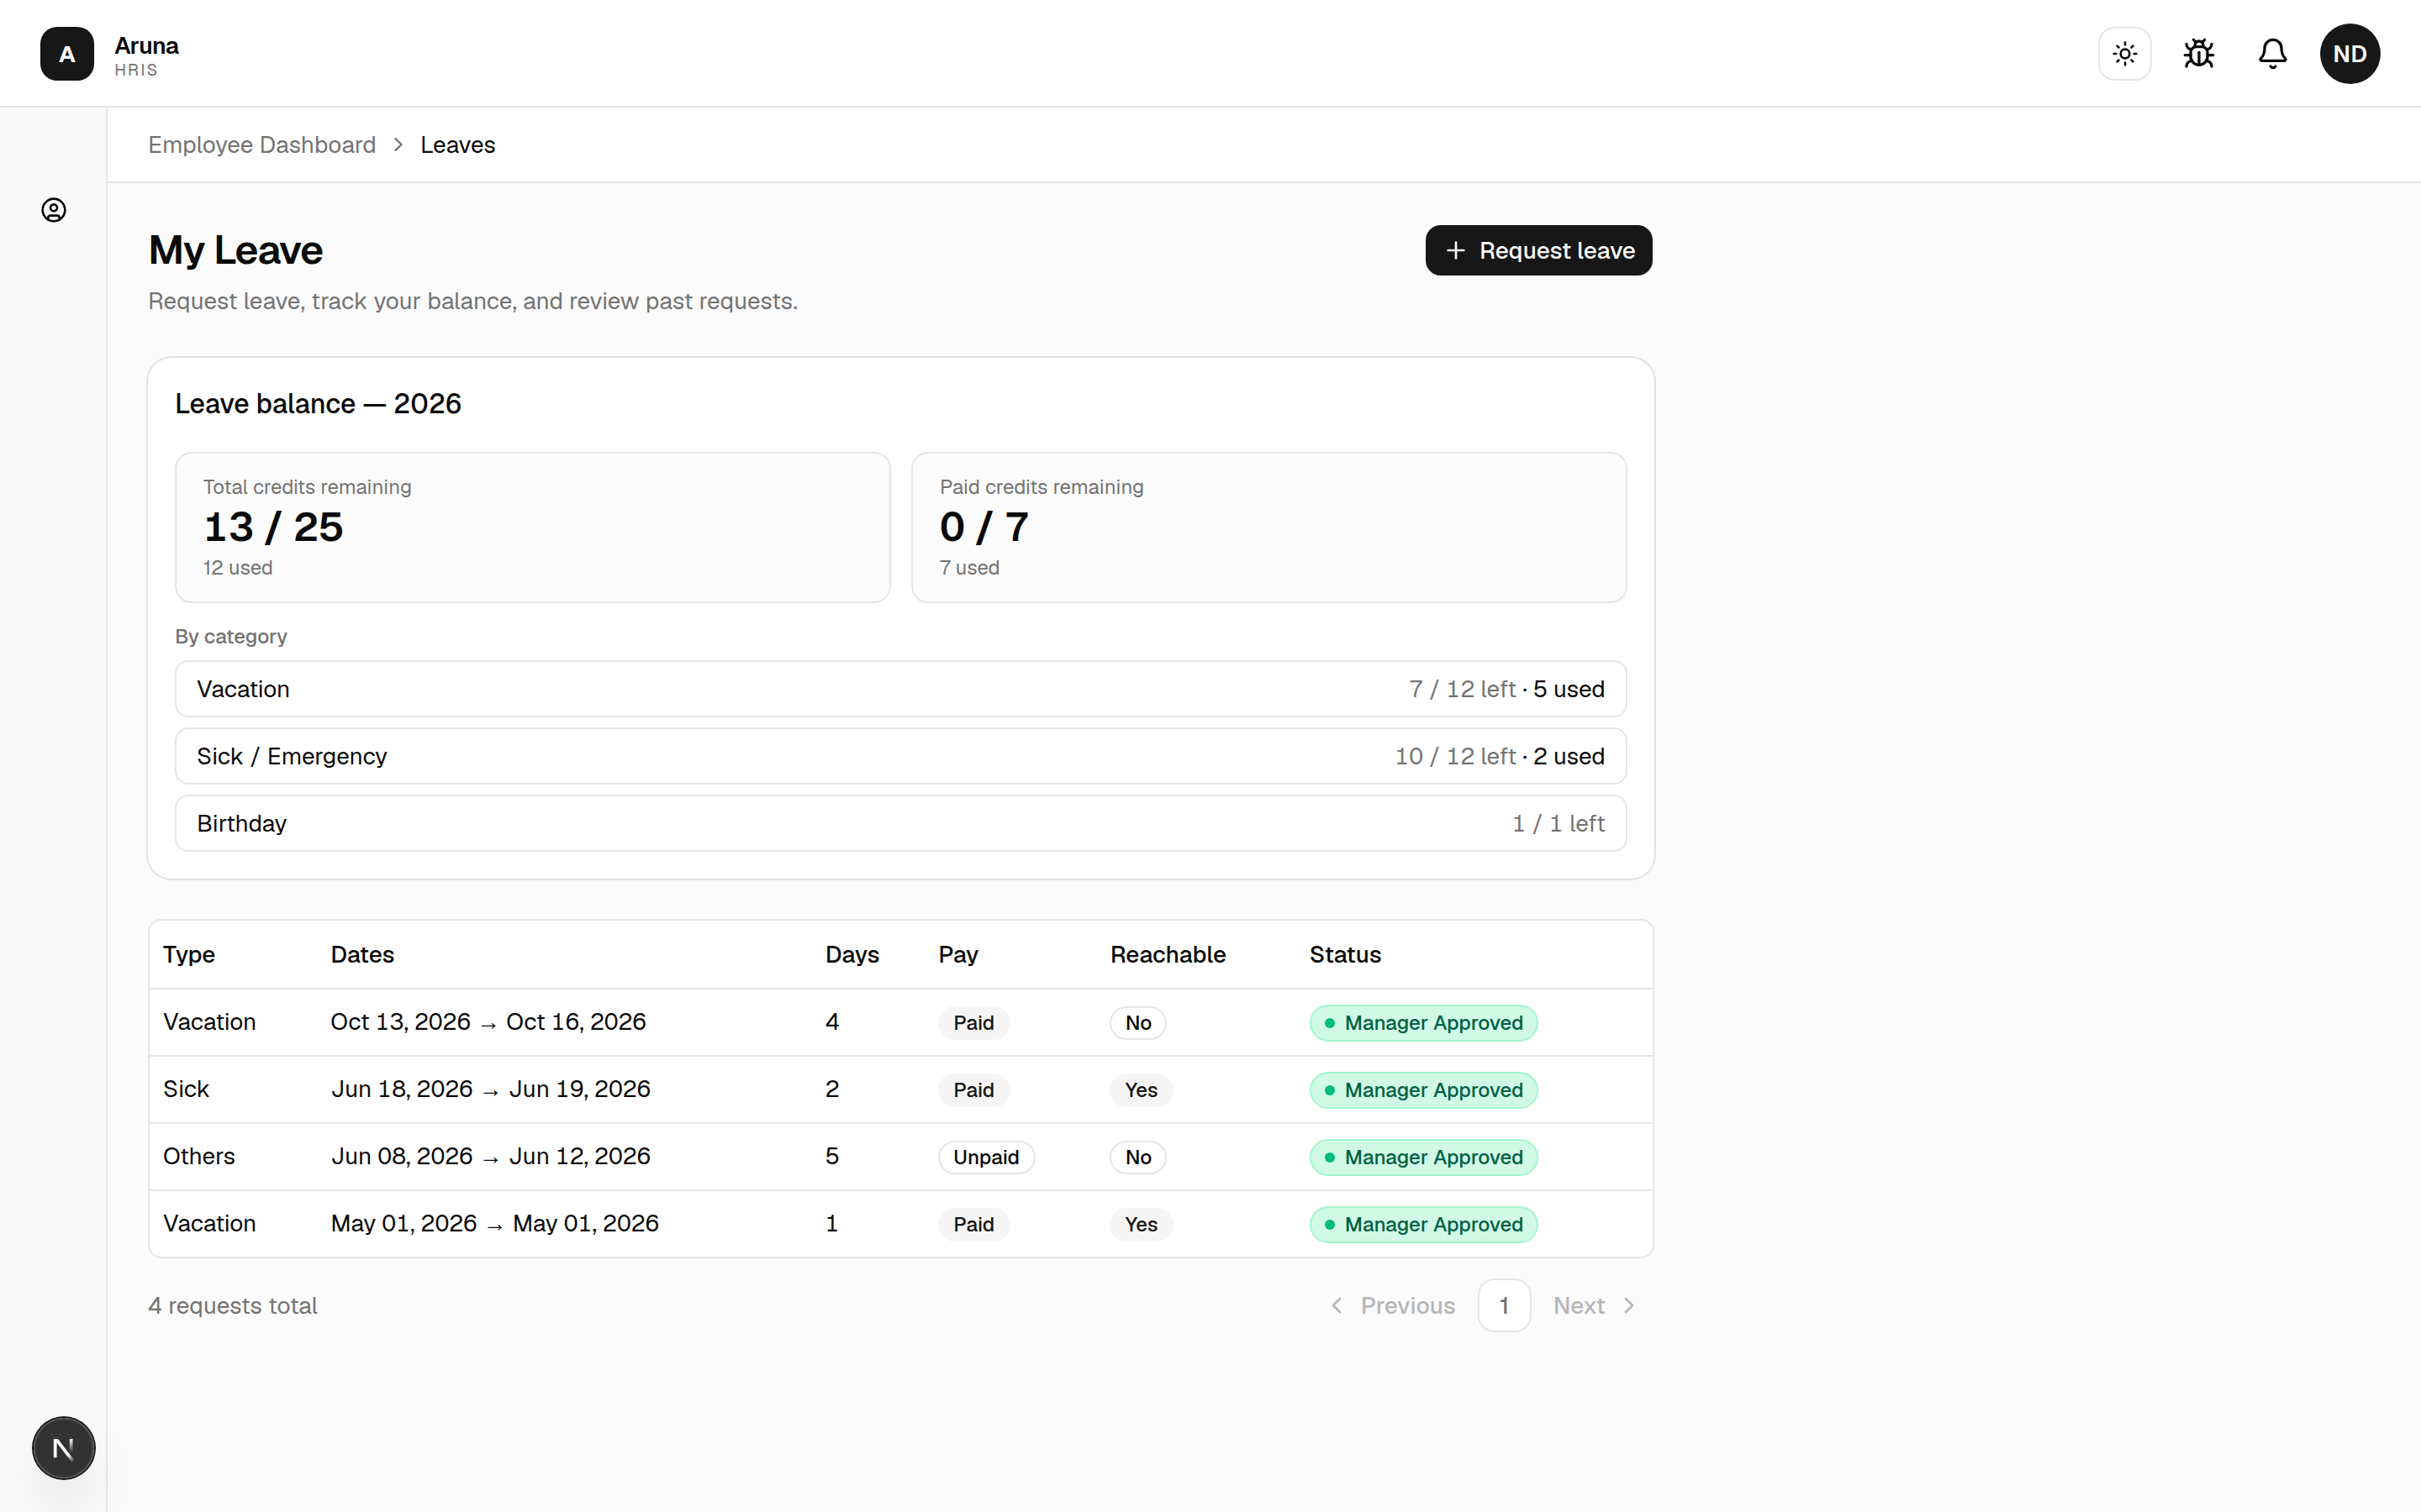Click the Status column header
Screen dimensions: 2421x1512
1344,954
